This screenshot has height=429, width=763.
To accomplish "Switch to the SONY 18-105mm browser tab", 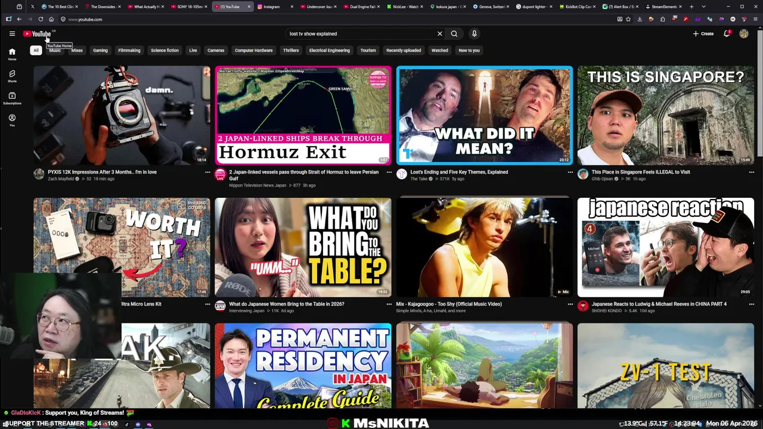I will click(x=189, y=7).
